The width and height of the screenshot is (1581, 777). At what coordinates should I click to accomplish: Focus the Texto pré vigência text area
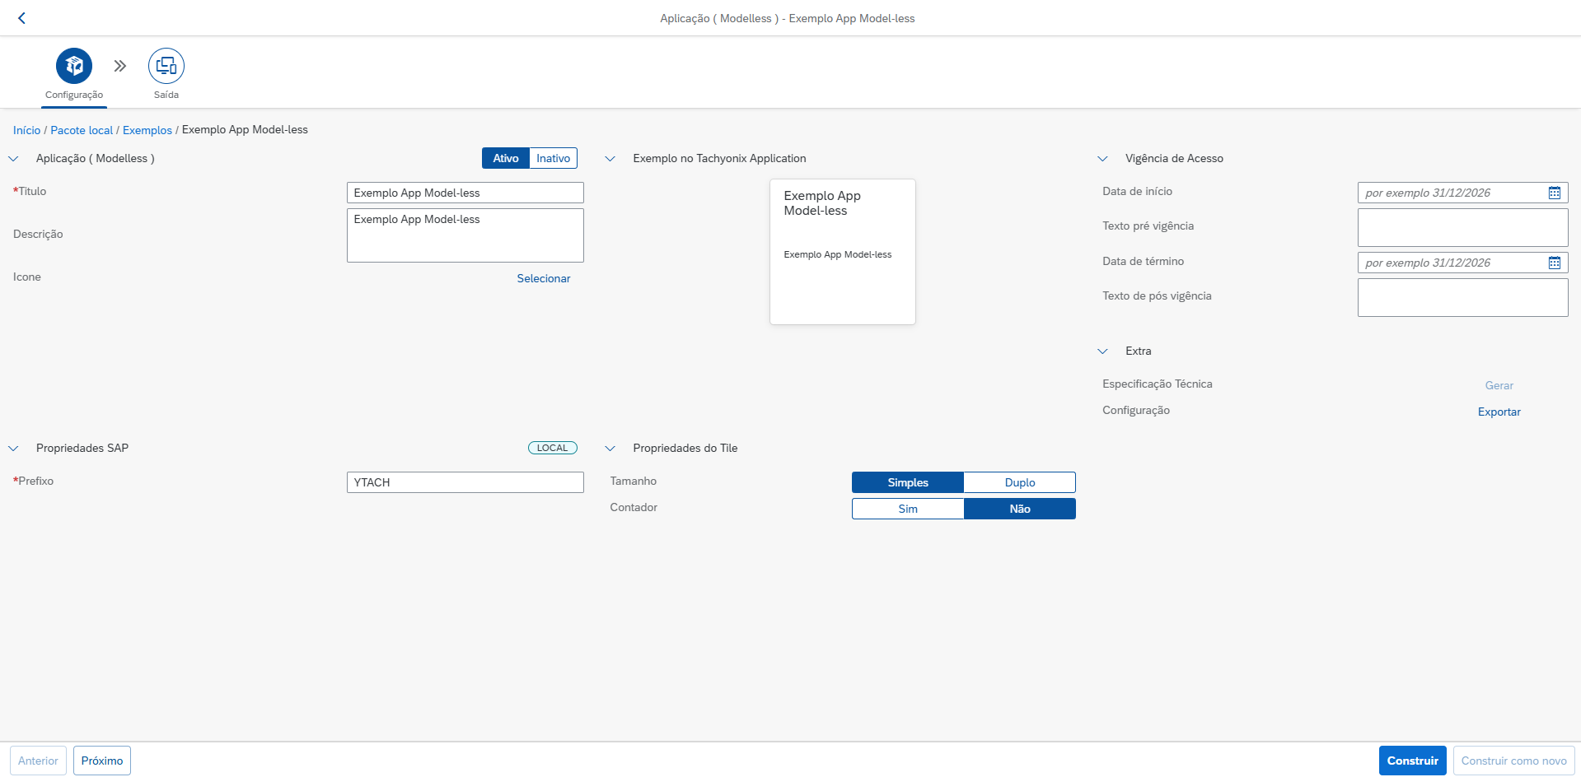click(1463, 227)
